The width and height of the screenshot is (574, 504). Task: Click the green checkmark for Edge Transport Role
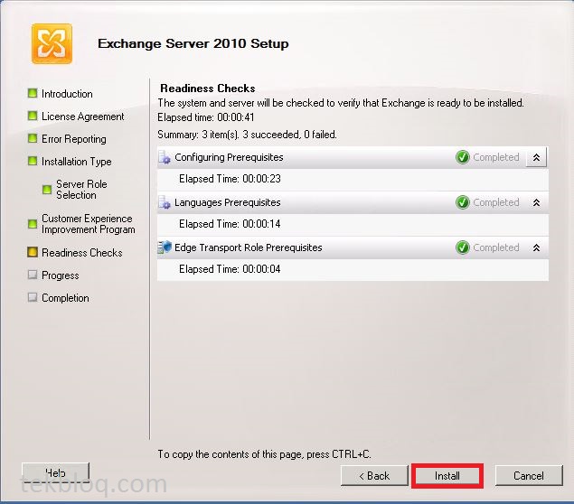click(463, 247)
